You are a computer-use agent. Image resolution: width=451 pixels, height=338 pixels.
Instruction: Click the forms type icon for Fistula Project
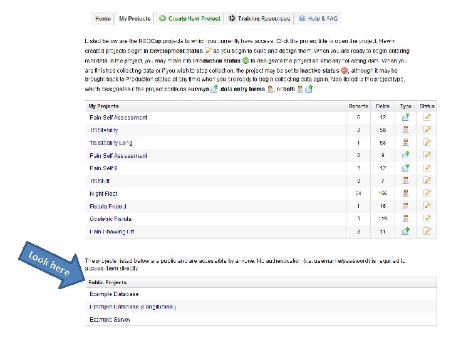[405, 206]
